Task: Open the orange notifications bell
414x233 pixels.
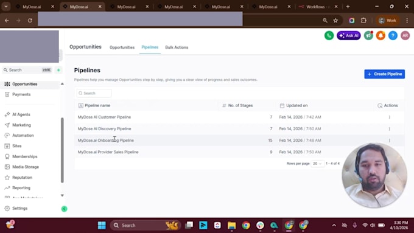Action: click(x=381, y=36)
